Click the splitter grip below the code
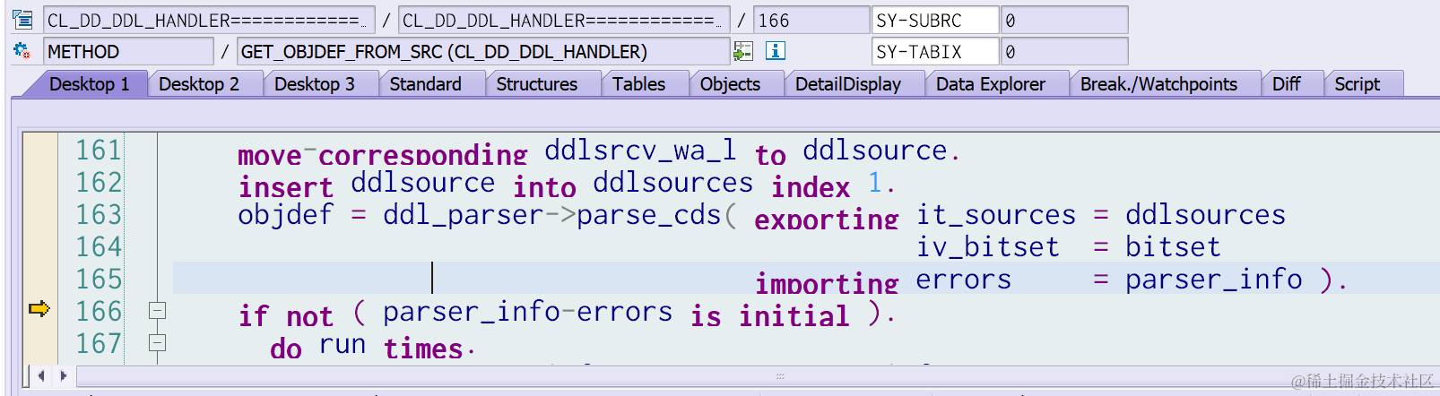The image size is (1440, 396). click(x=780, y=375)
